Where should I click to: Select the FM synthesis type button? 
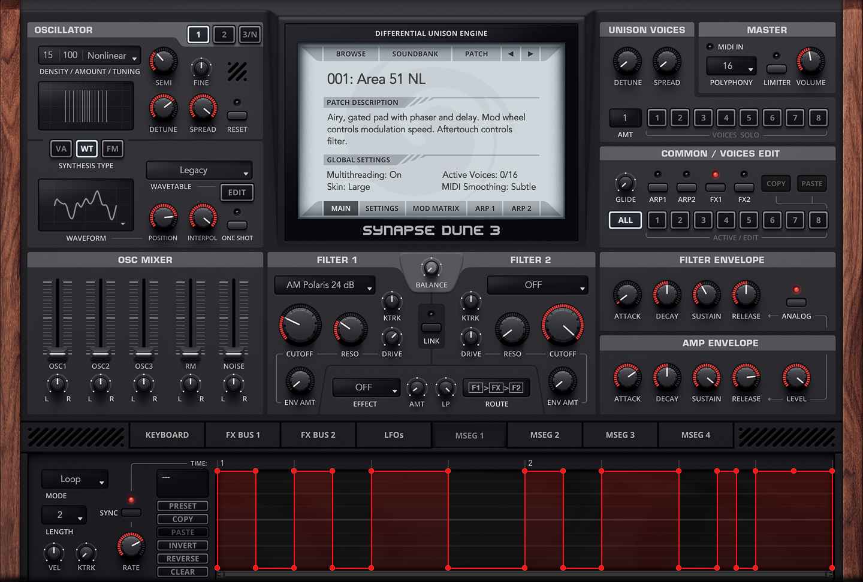click(x=112, y=148)
